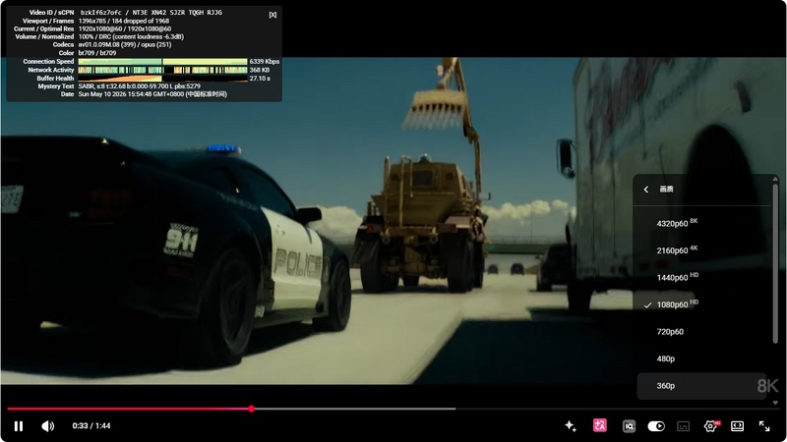Viewport: 787px width, 442px height.
Task: Close the stats for nerds panel
Action: 272,15
